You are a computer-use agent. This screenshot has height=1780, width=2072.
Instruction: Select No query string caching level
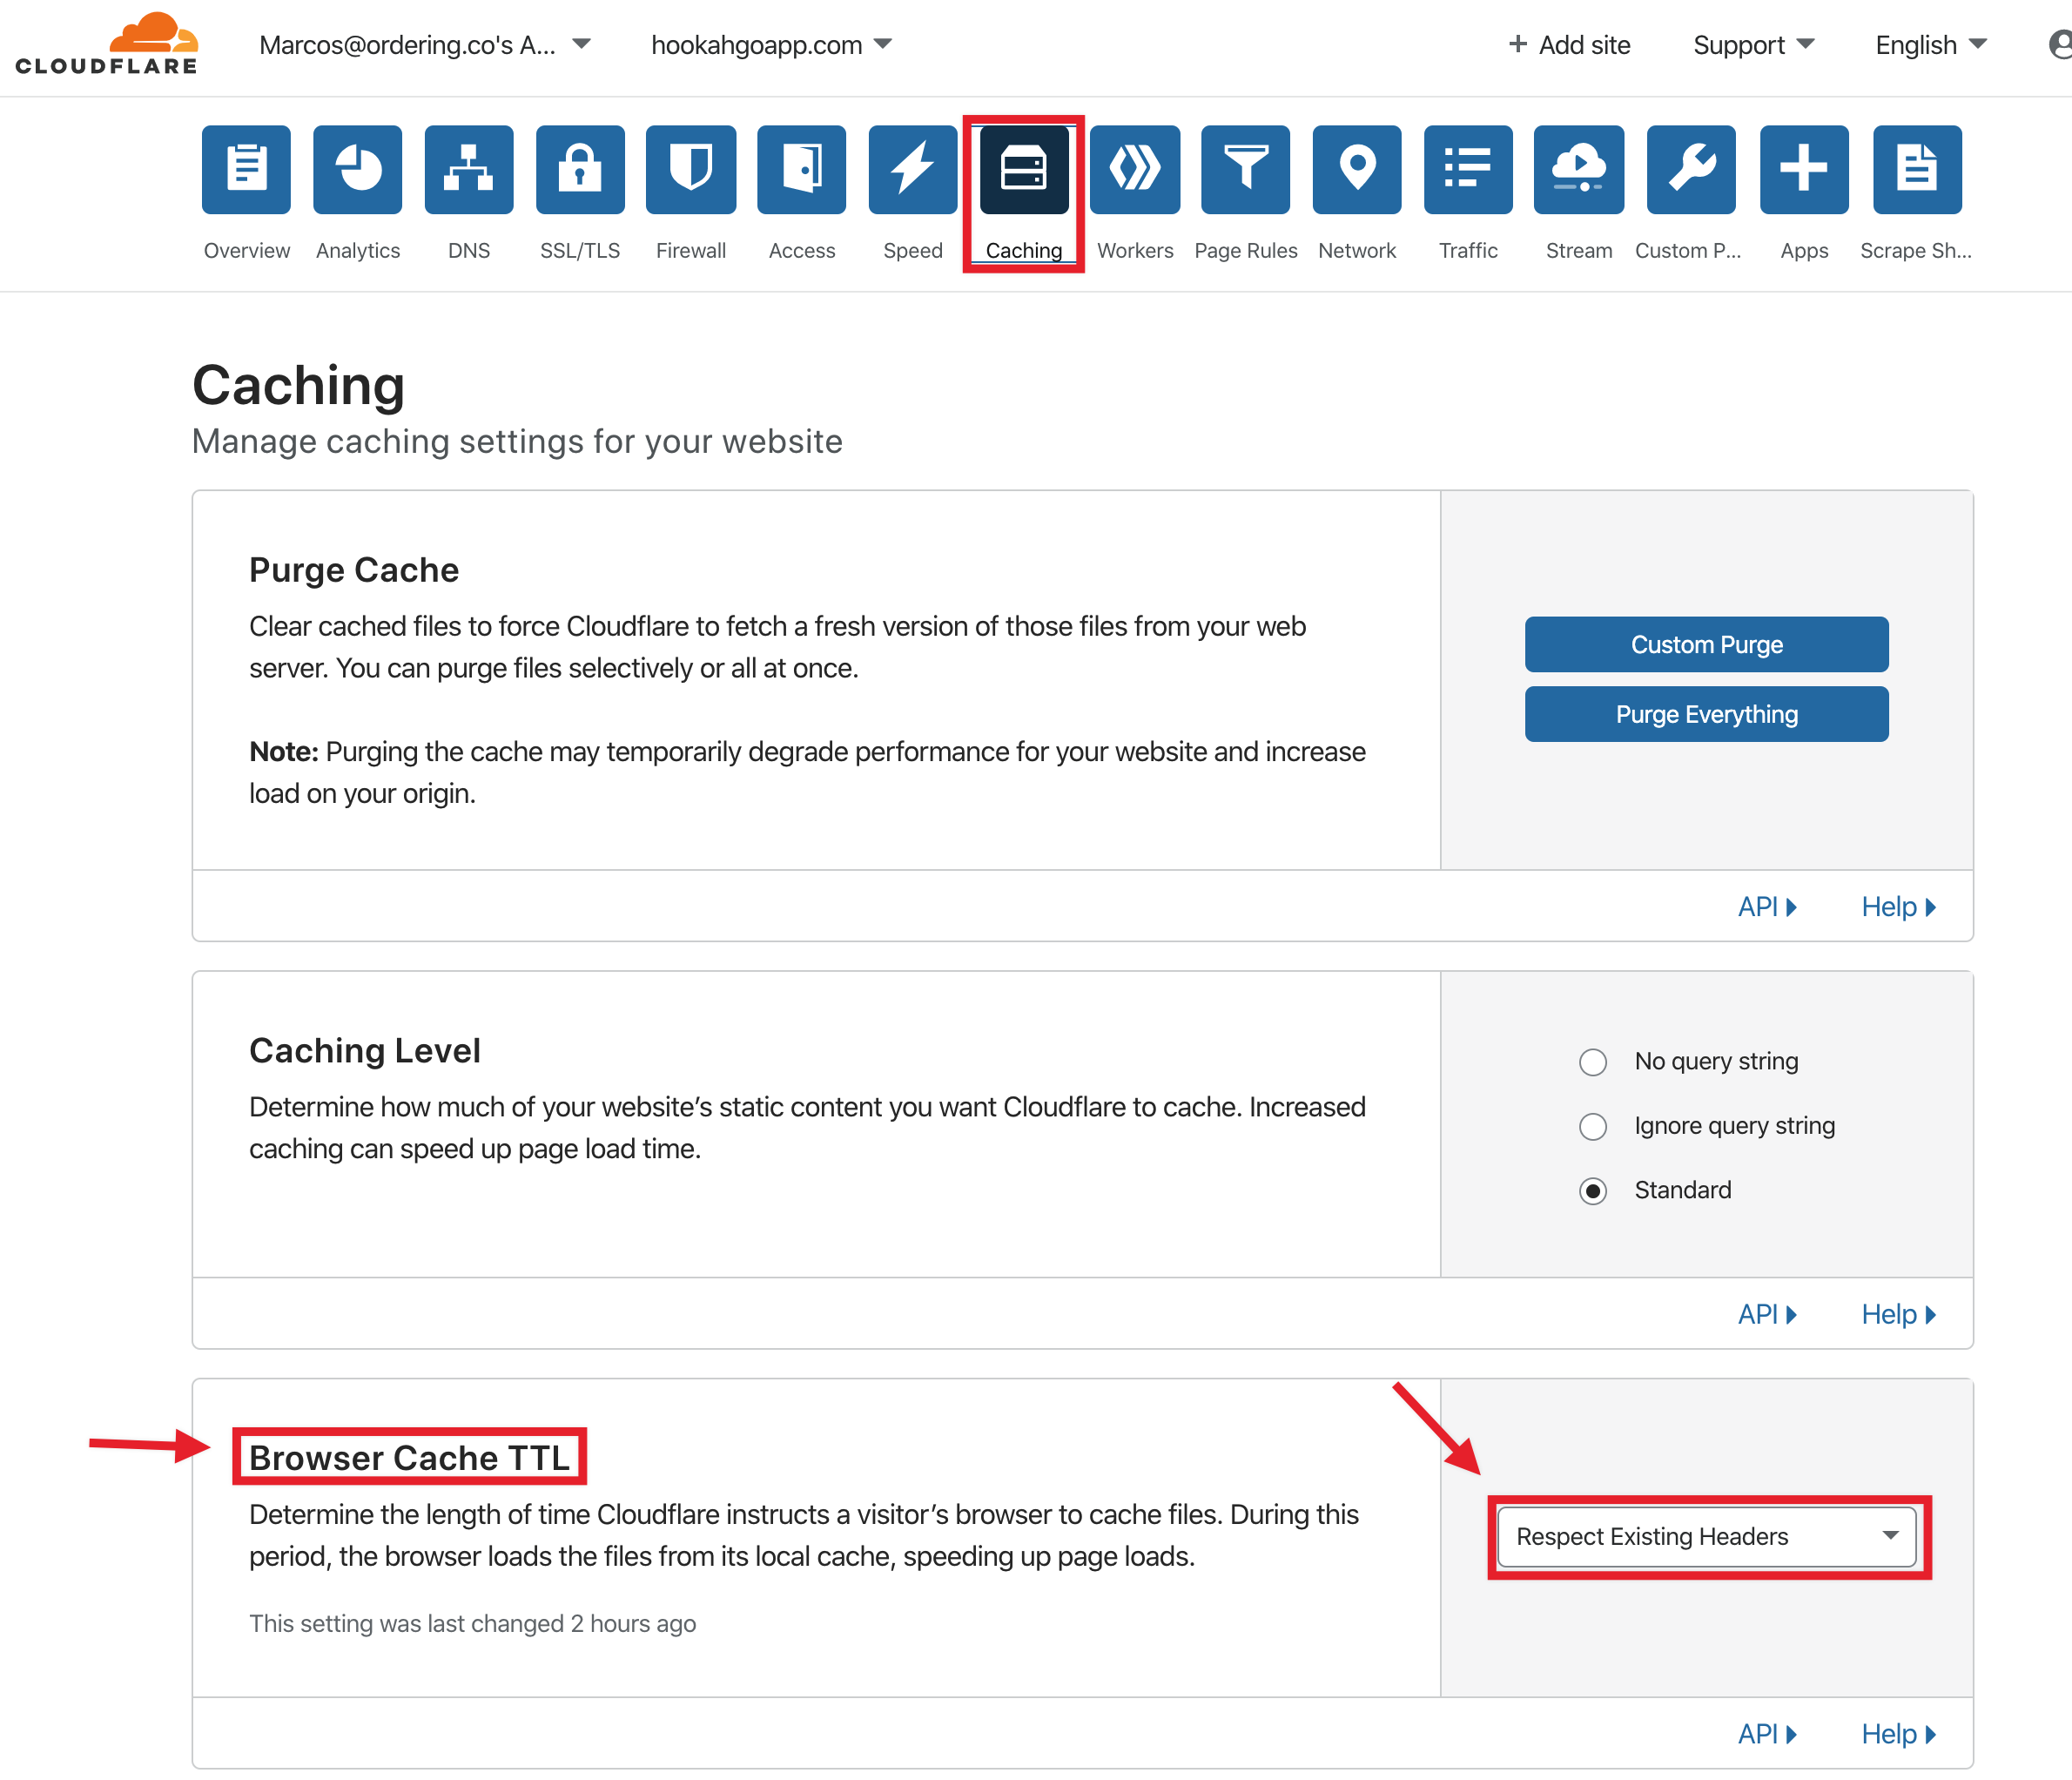1593,1062
